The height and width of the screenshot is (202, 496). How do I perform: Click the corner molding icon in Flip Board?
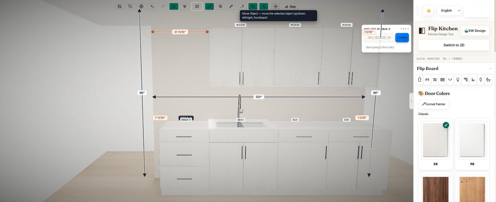[465, 80]
